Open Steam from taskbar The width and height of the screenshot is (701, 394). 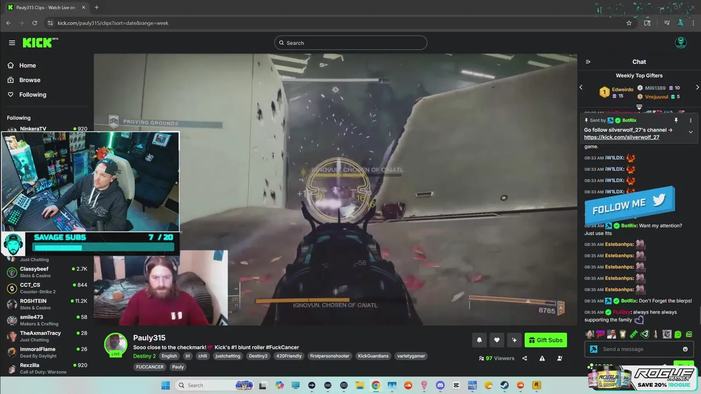tap(504, 385)
